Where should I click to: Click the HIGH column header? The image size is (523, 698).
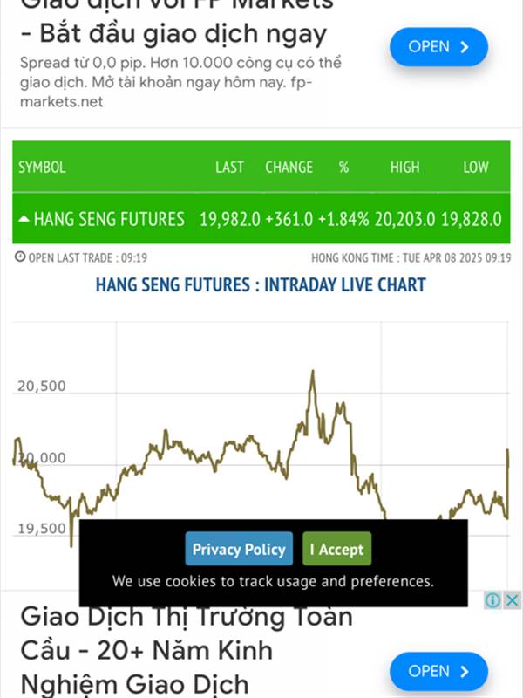pos(404,168)
